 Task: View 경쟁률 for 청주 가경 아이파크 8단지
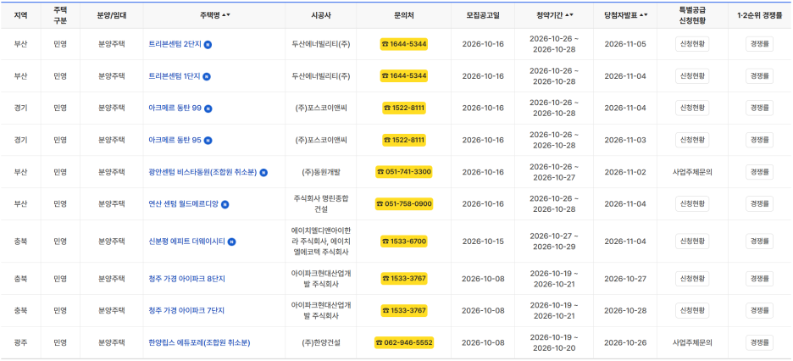[x=759, y=279]
